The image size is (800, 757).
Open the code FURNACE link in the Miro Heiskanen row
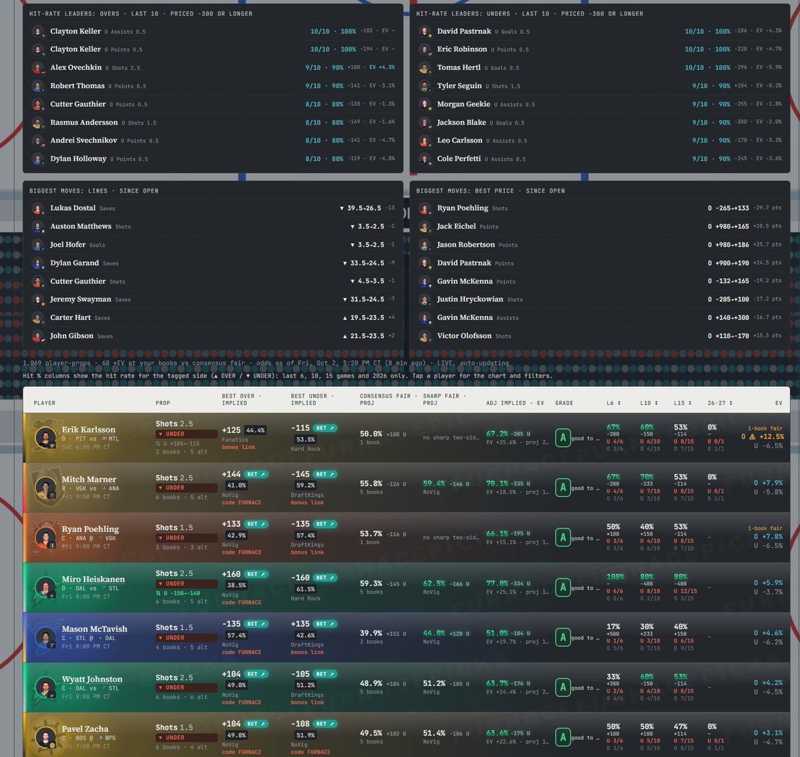241,603
